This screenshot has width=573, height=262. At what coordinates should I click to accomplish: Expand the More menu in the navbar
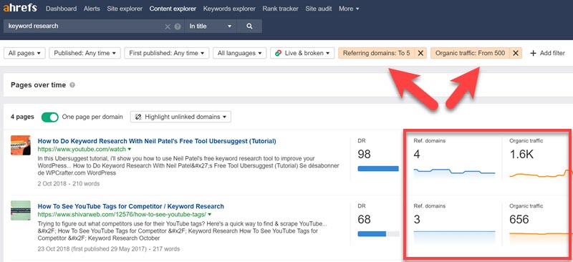[349, 9]
